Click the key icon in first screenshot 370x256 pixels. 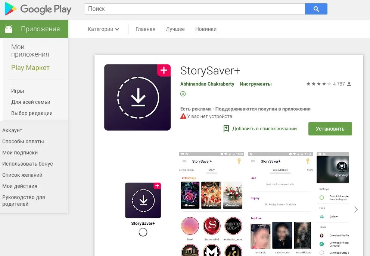[239, 161]
